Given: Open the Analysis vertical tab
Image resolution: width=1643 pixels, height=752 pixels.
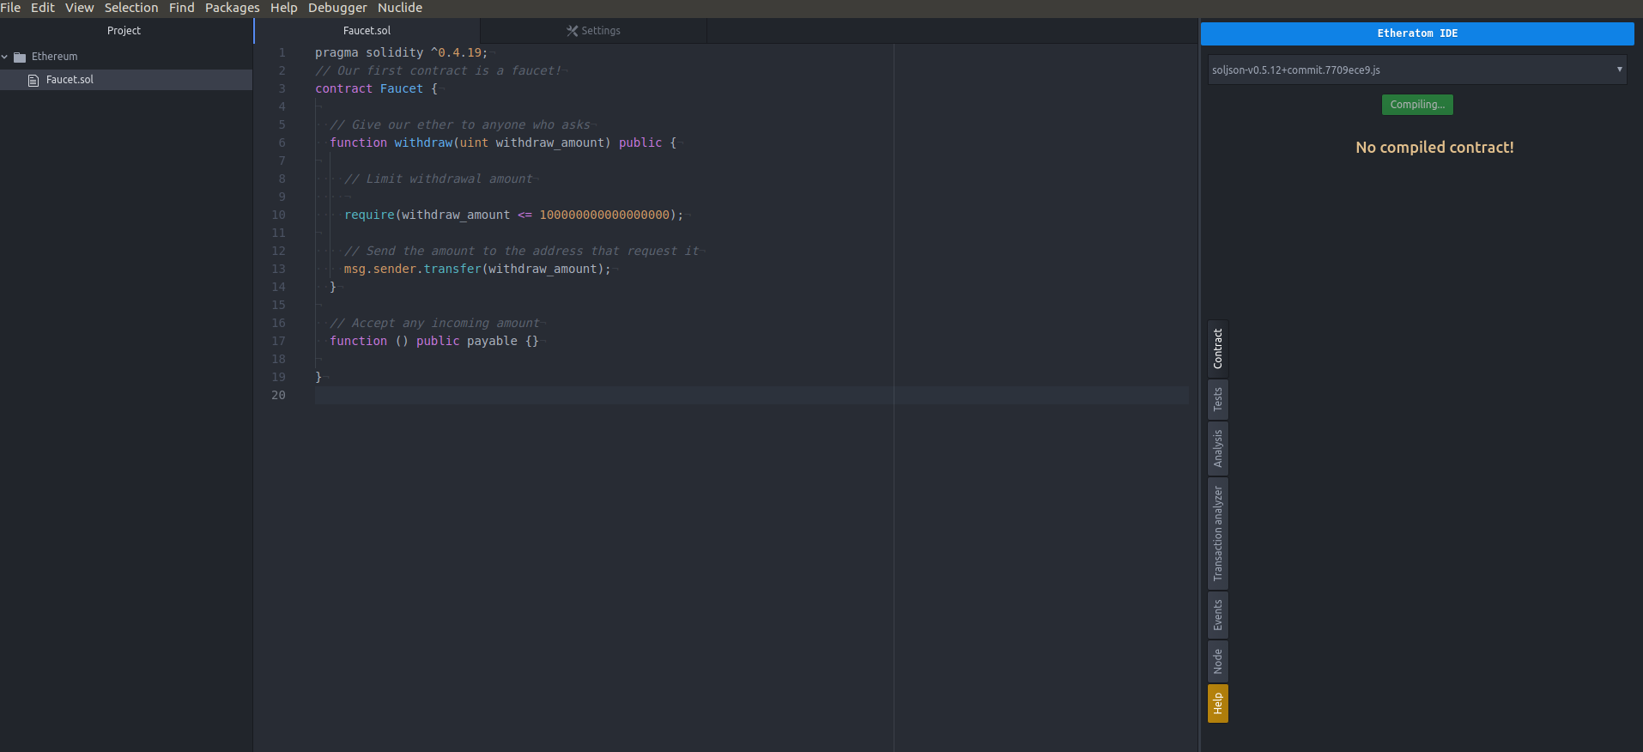Looking at the screenshot, I should click(1218, 448).
